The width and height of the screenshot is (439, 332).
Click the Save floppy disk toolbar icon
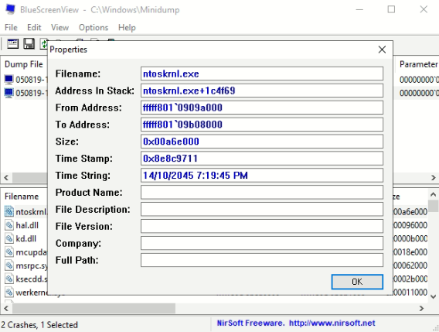point(29,44)
